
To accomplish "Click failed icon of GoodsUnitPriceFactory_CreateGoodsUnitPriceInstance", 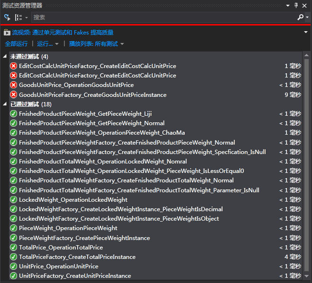I will tap(14, 95).
